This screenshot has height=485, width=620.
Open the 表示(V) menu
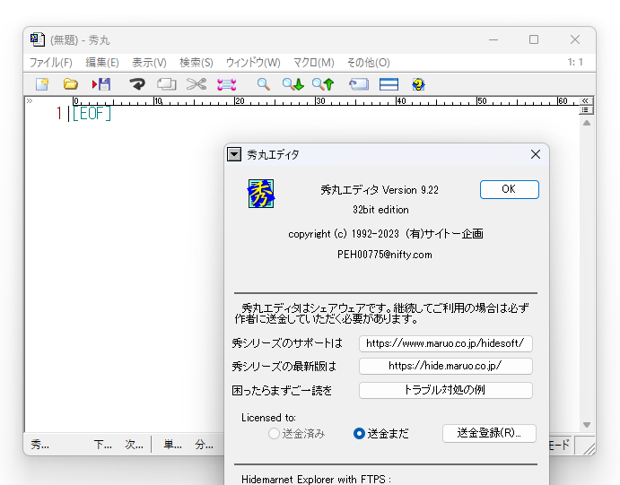(x=149, y=63)
